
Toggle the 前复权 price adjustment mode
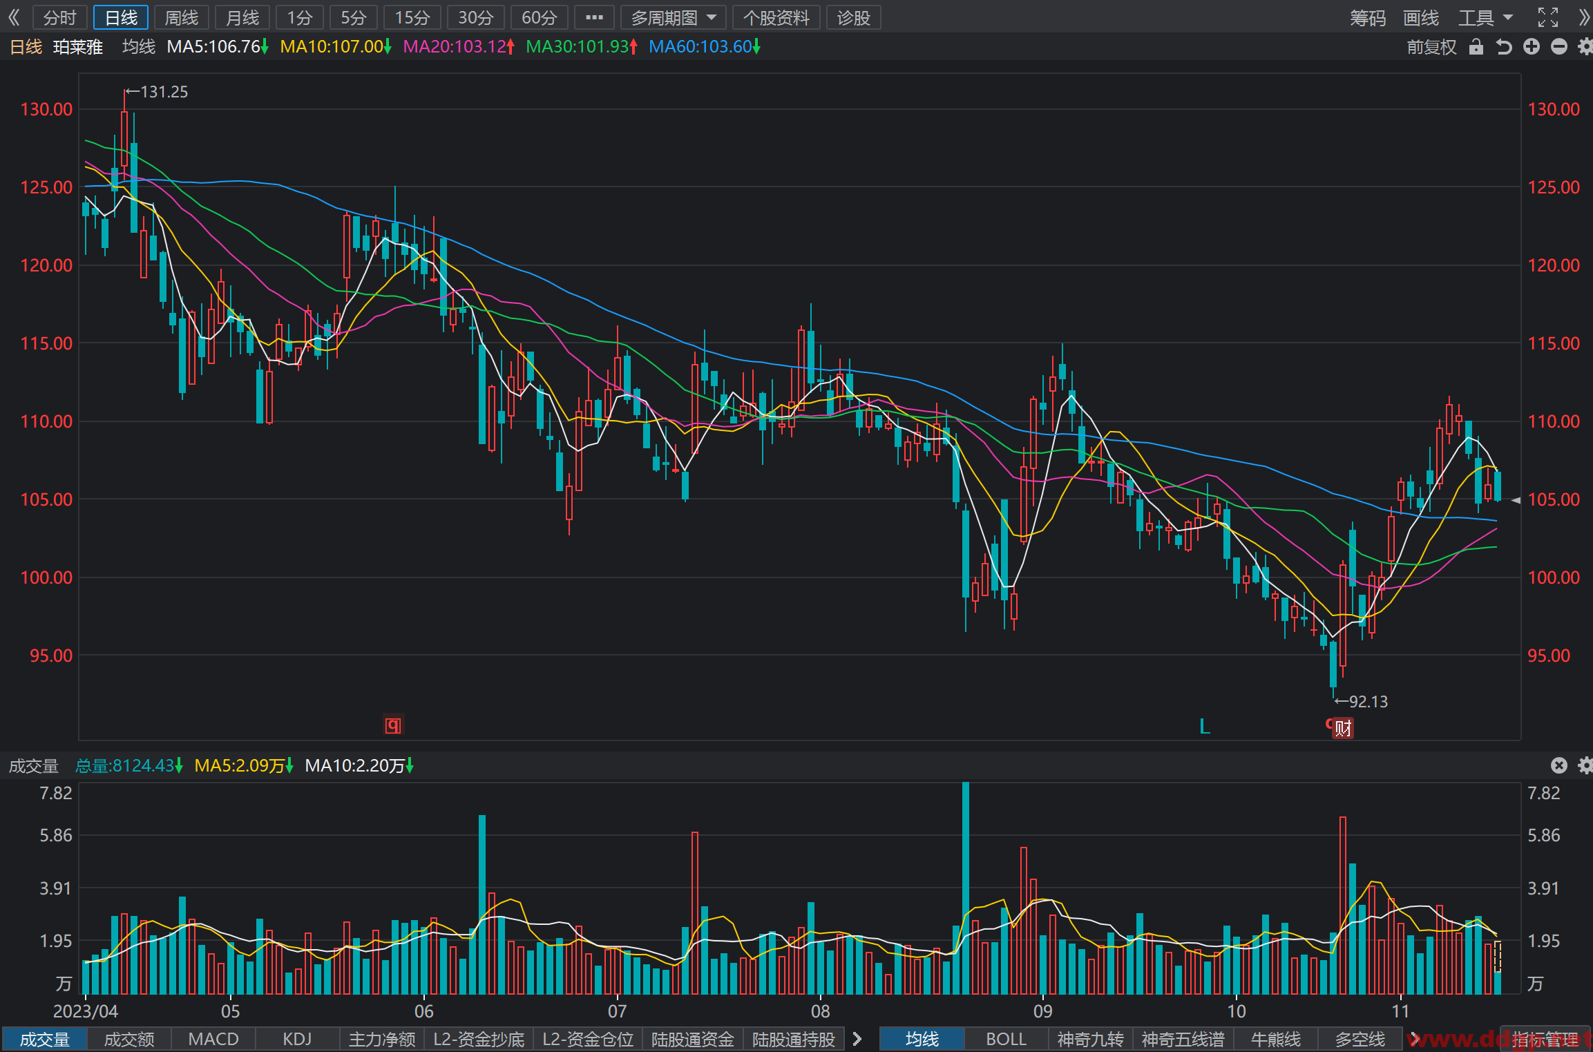[x=1431, y=47]
